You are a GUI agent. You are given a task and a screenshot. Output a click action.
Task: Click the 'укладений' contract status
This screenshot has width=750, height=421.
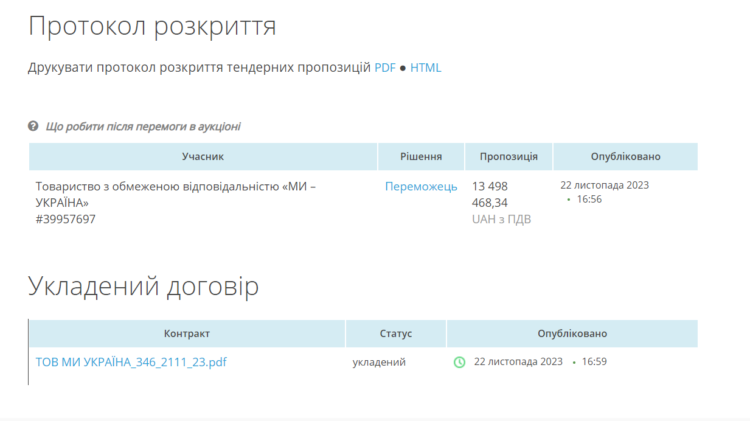[x=379, y=362]
